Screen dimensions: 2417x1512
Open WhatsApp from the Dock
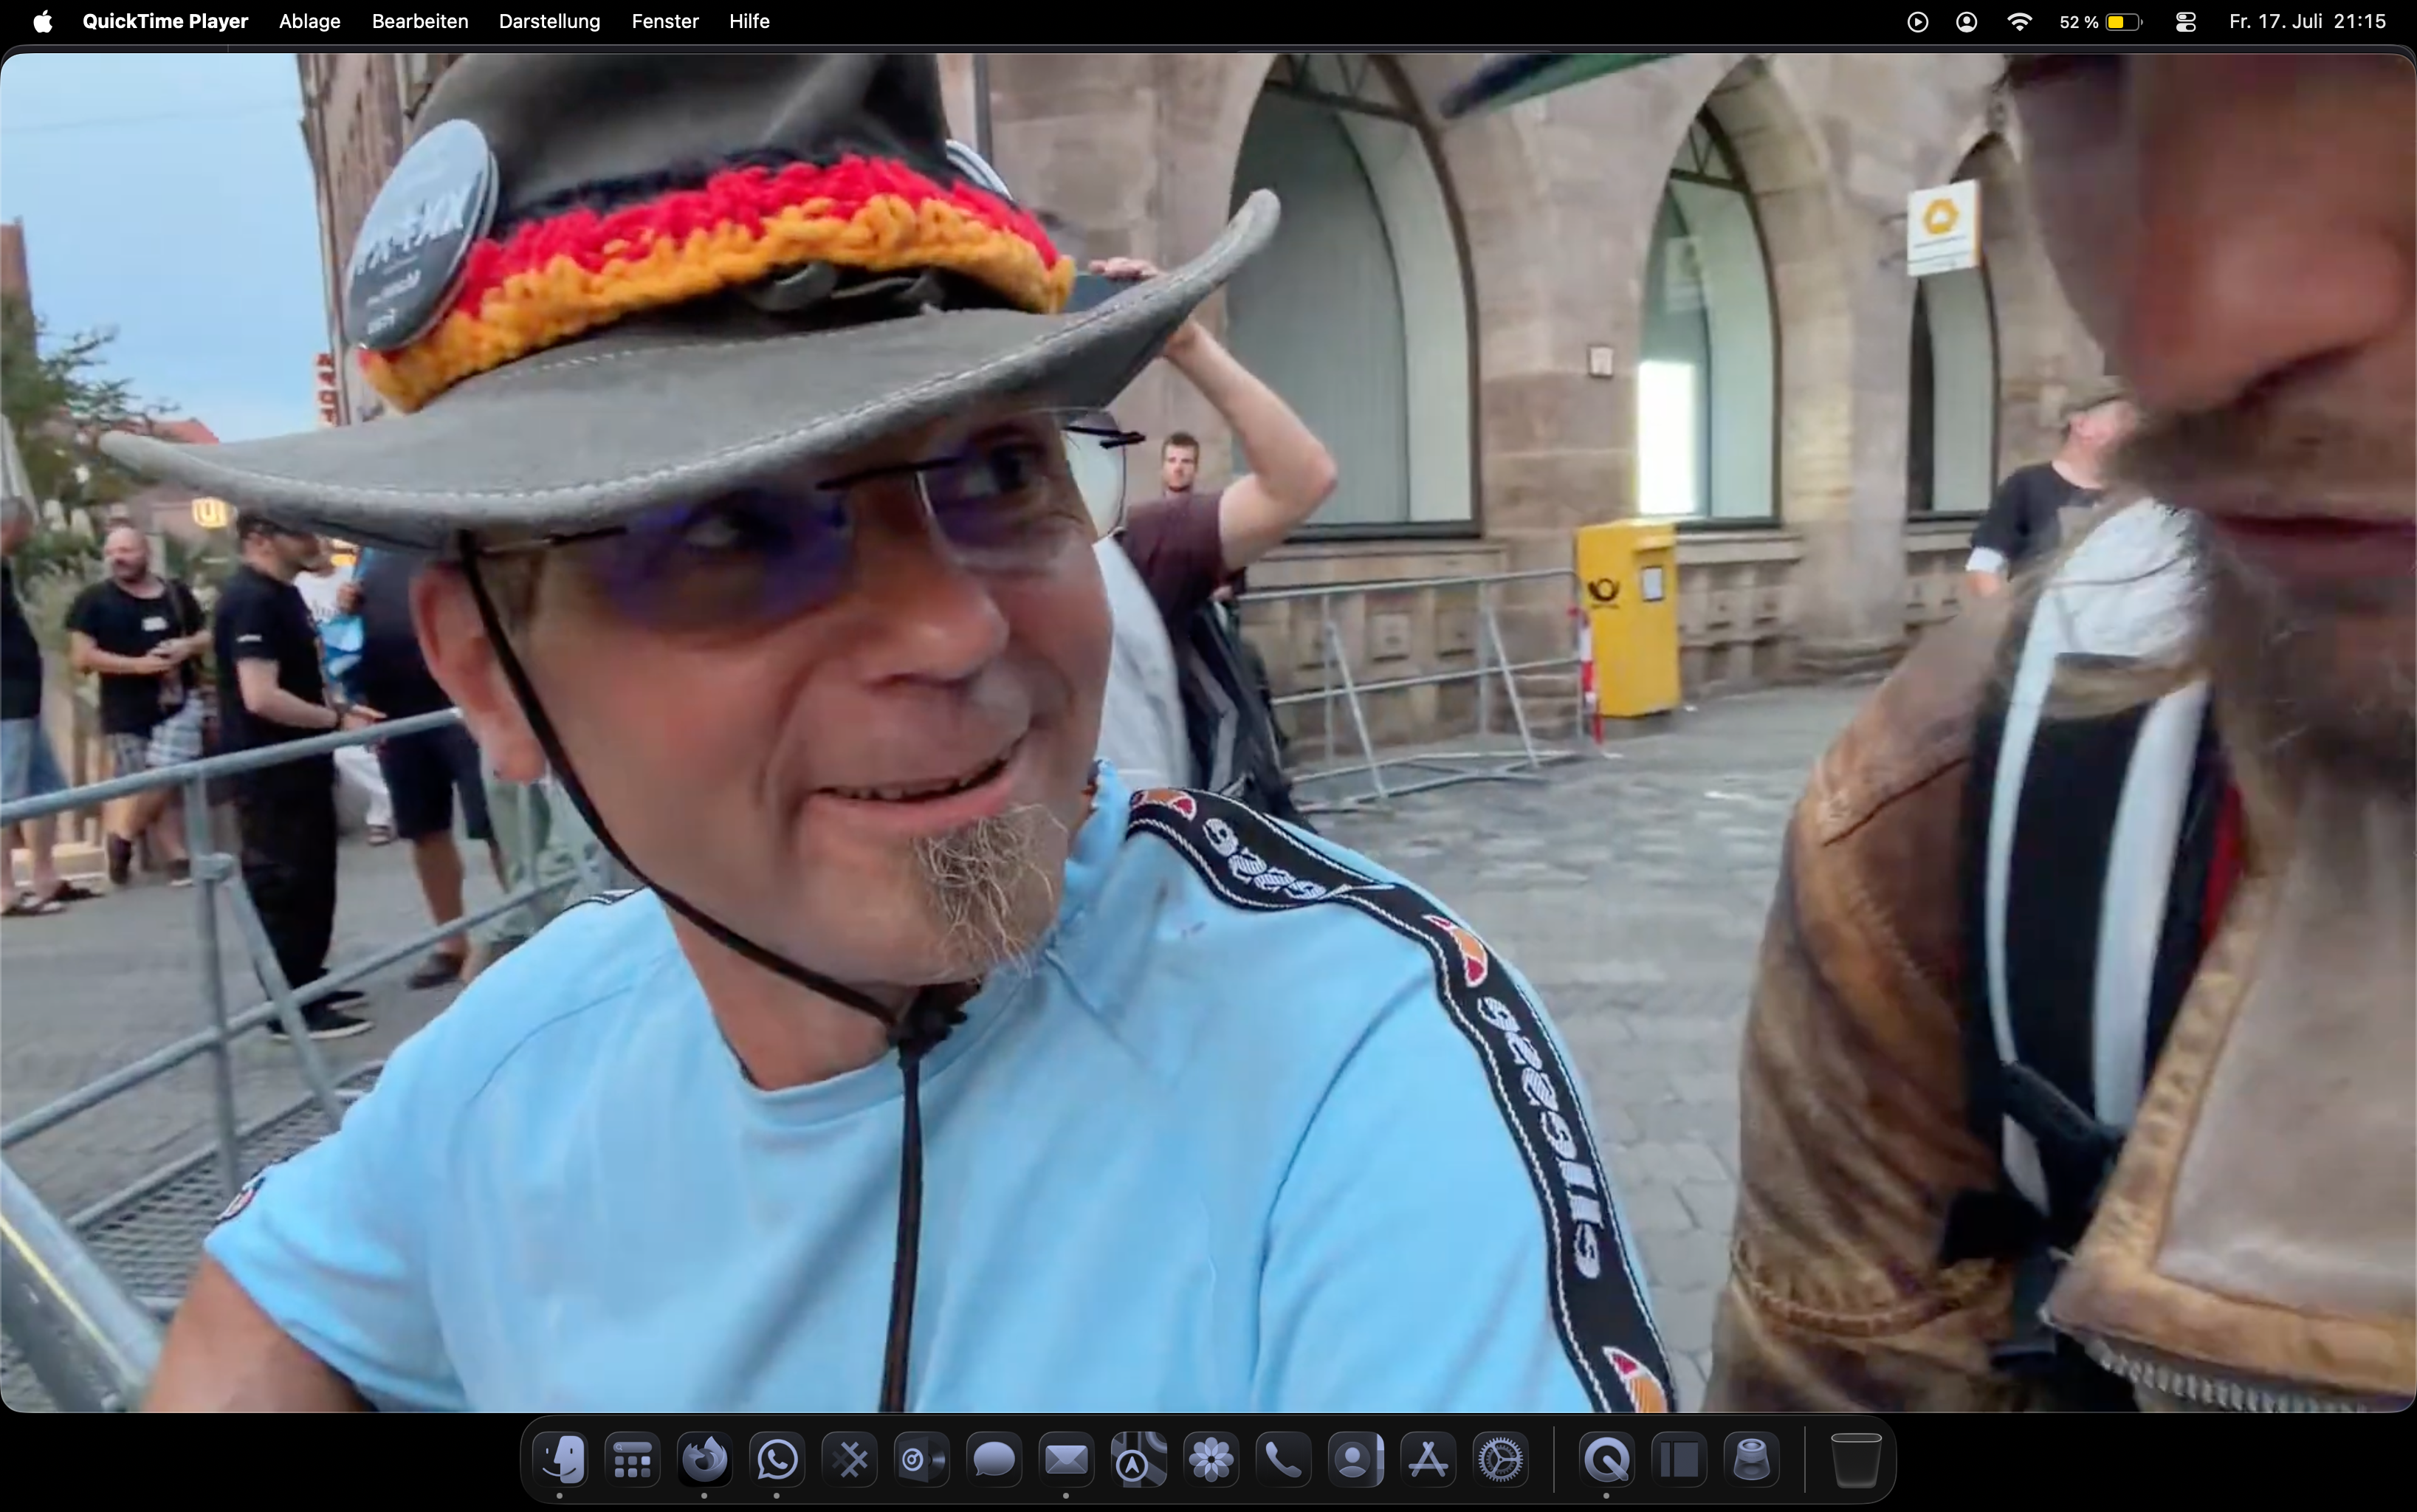pos(777,1460)
